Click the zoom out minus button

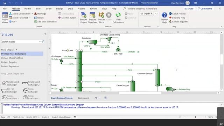185,117
